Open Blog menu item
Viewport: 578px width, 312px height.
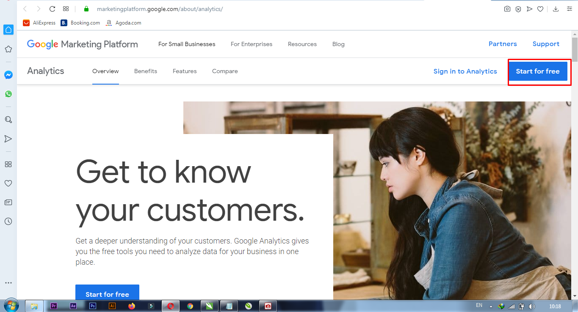pyautogui.click(x=338, y=44)
